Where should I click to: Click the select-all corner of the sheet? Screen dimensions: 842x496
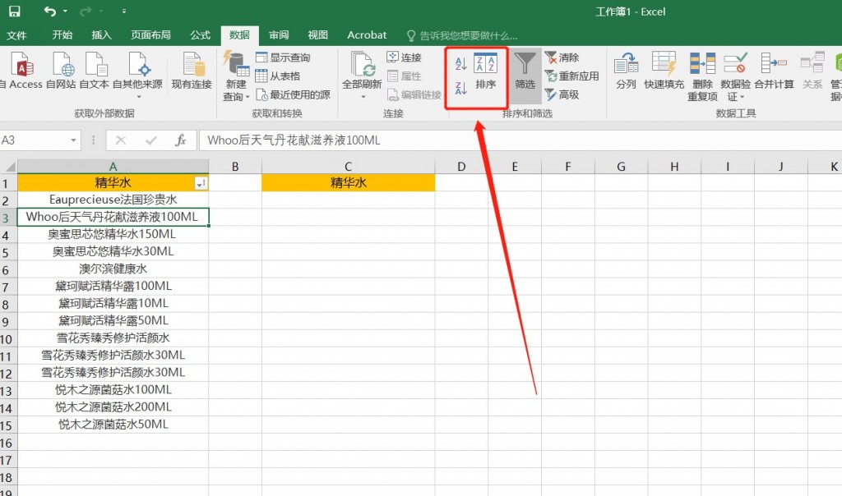click(8, 166)
